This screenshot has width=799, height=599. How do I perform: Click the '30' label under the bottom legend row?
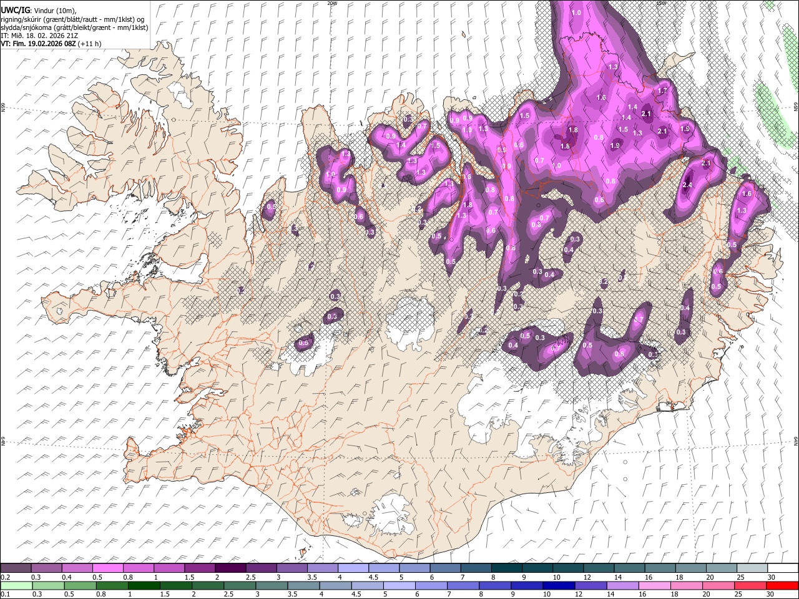pyautogui.click(x=772, y=594)
